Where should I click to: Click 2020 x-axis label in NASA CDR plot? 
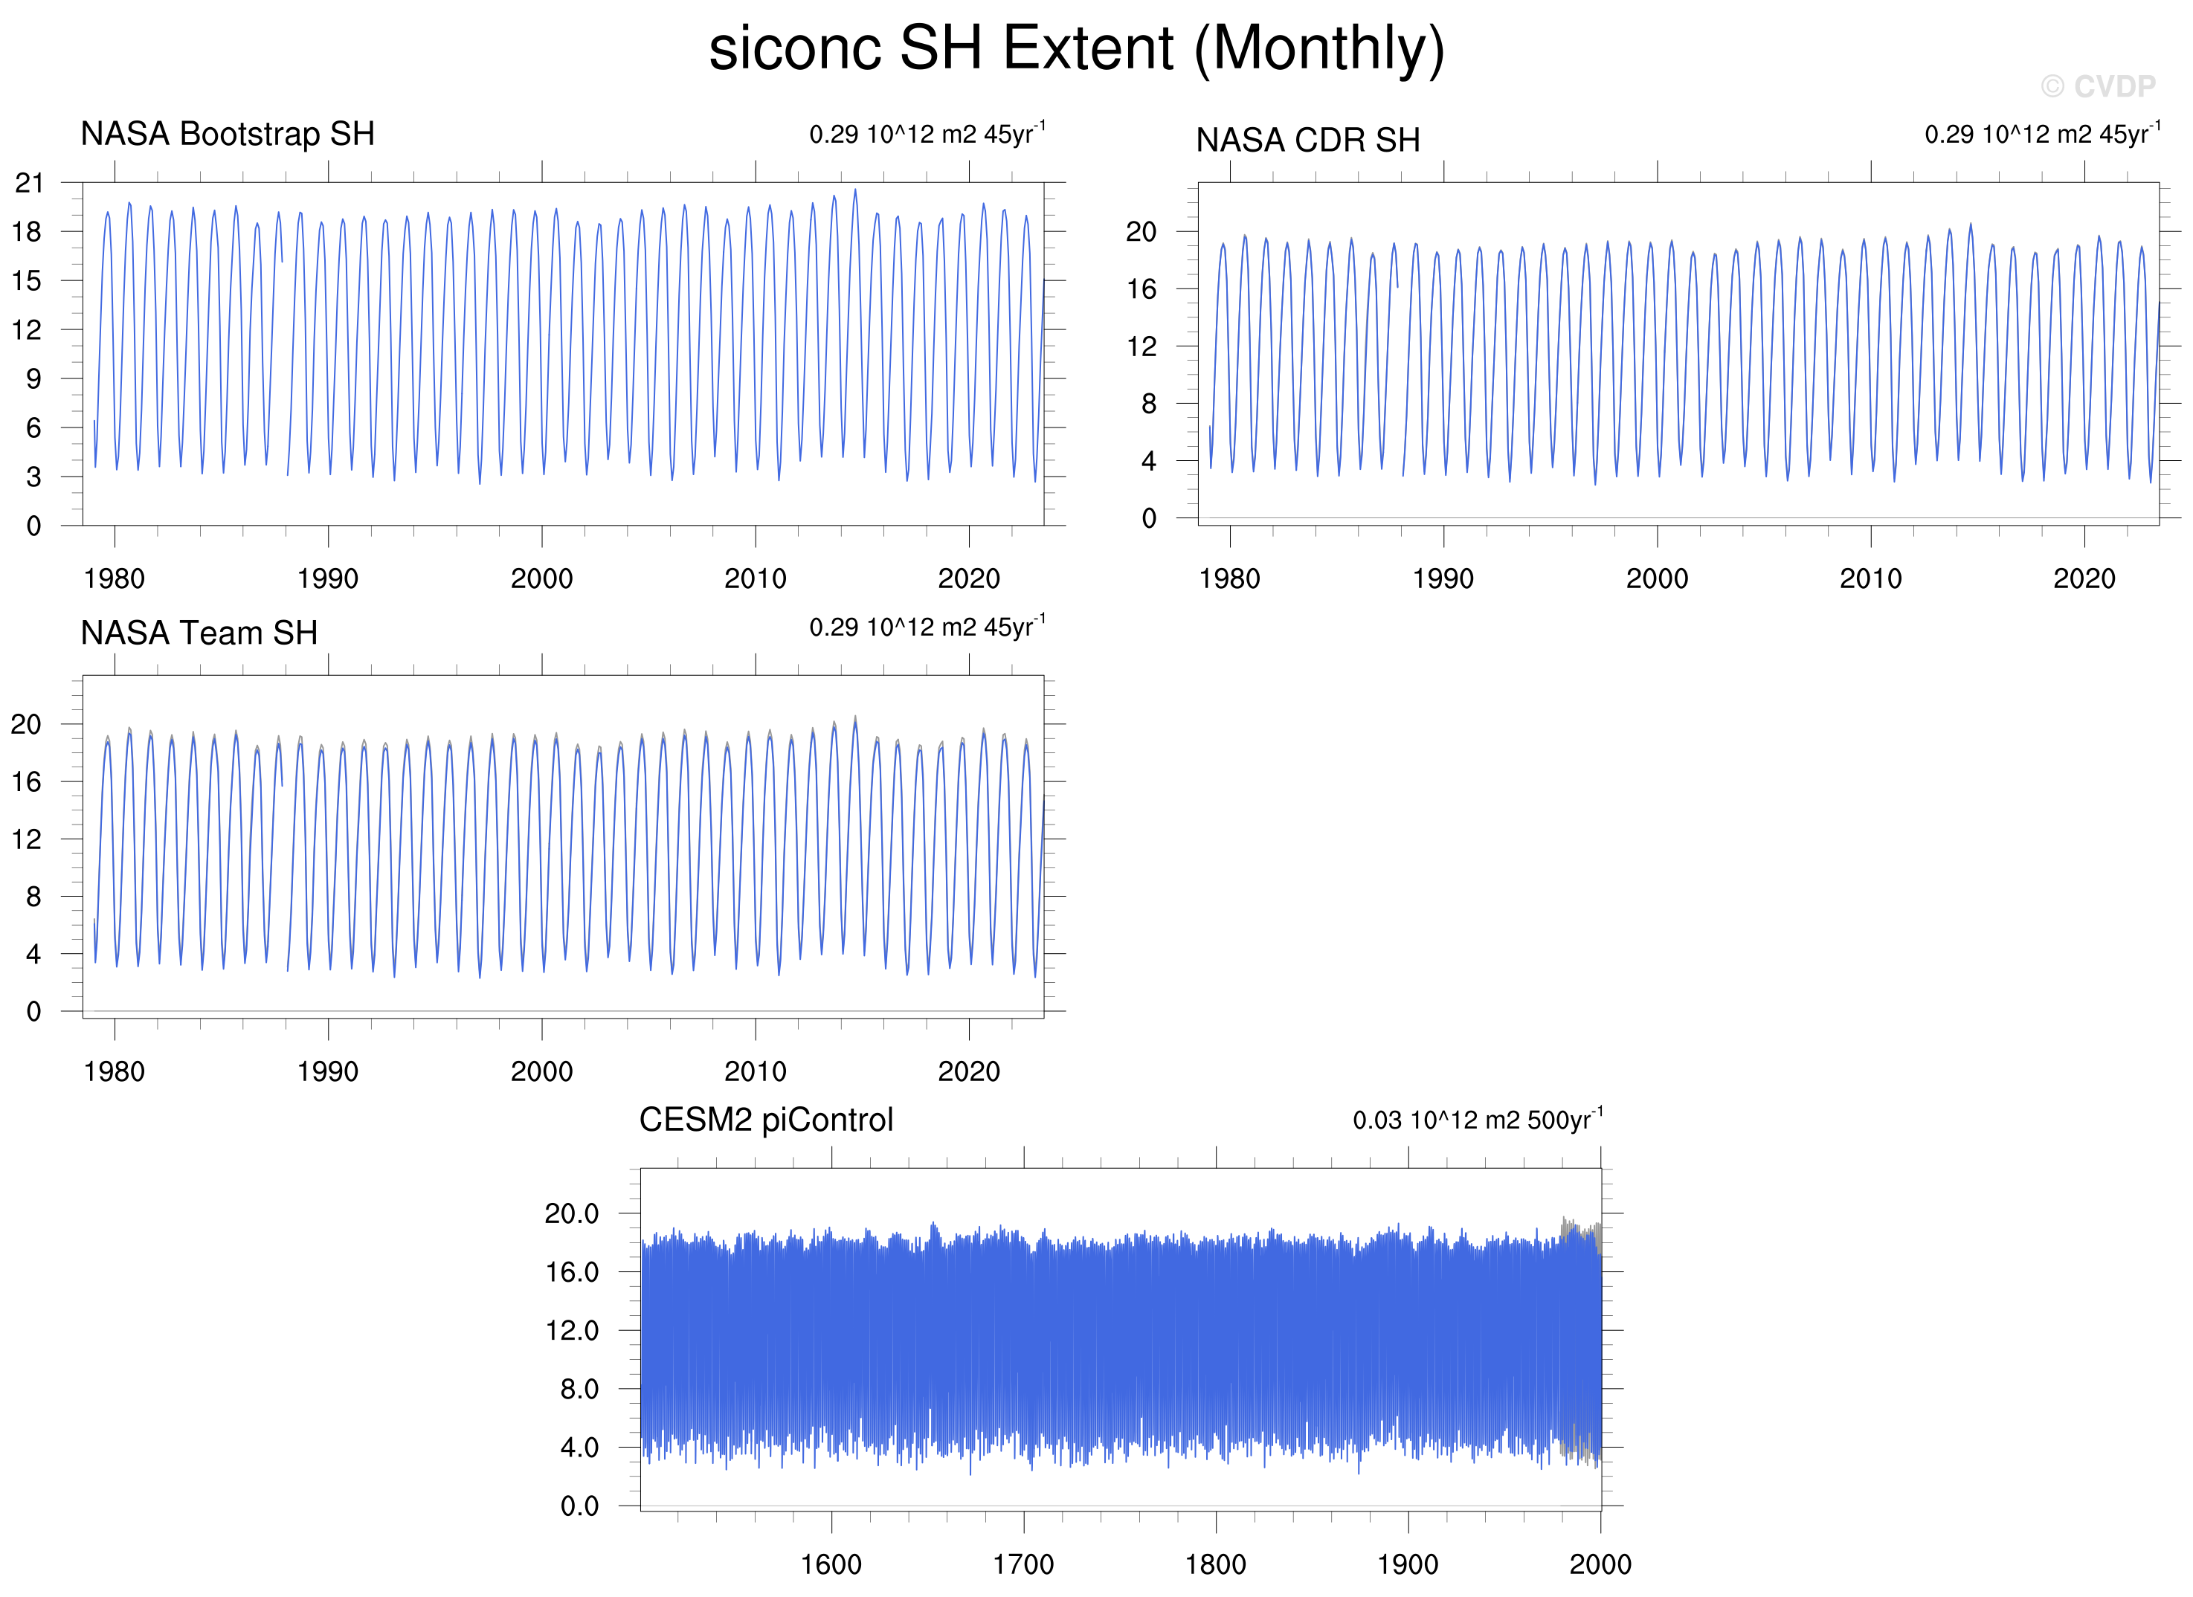tap(2084, 578)
